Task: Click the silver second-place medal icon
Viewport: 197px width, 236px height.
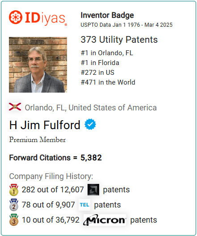Action: pos(14,205)
